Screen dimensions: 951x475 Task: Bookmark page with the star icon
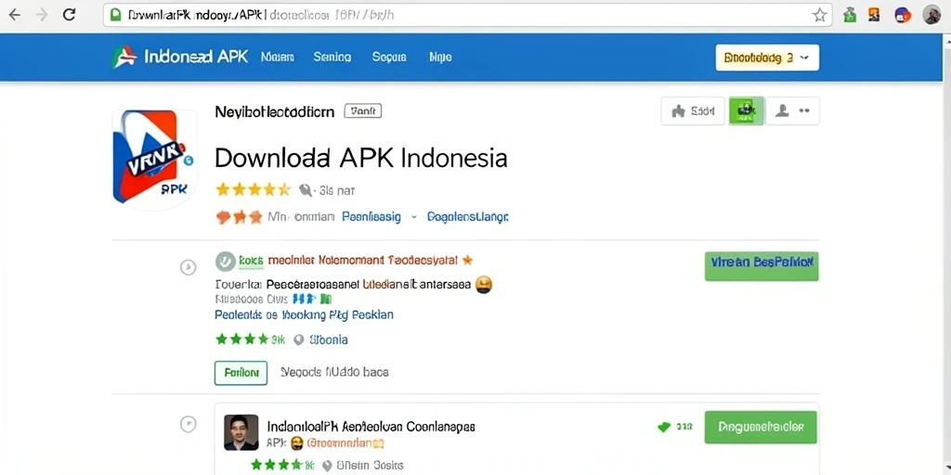click(x=819, y=16)
